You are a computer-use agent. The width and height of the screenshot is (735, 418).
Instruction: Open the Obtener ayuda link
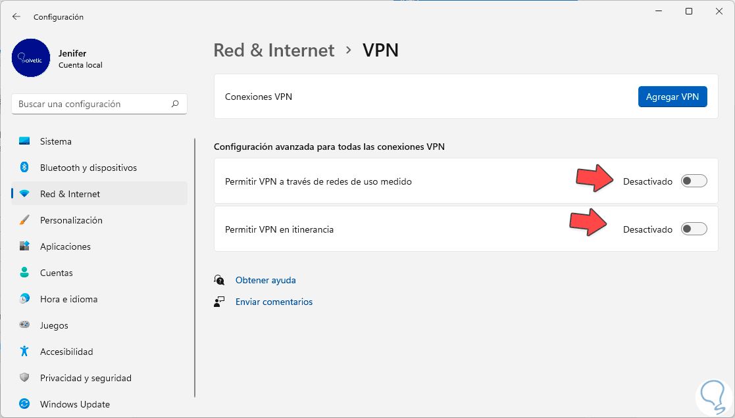tap(265, 280)
